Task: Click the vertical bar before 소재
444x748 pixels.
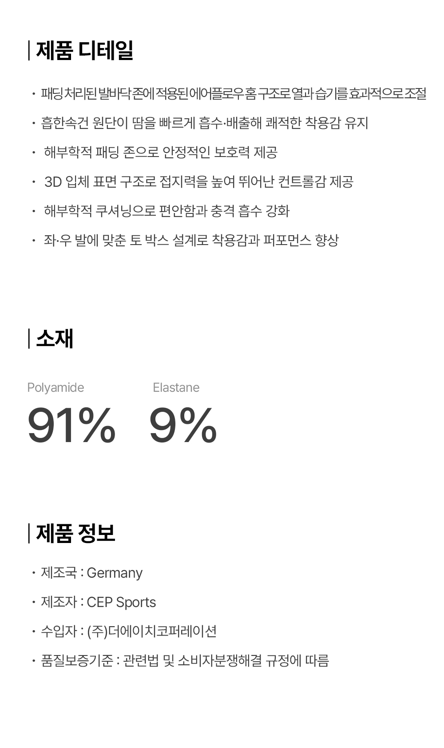Action: tap(29, 338)
